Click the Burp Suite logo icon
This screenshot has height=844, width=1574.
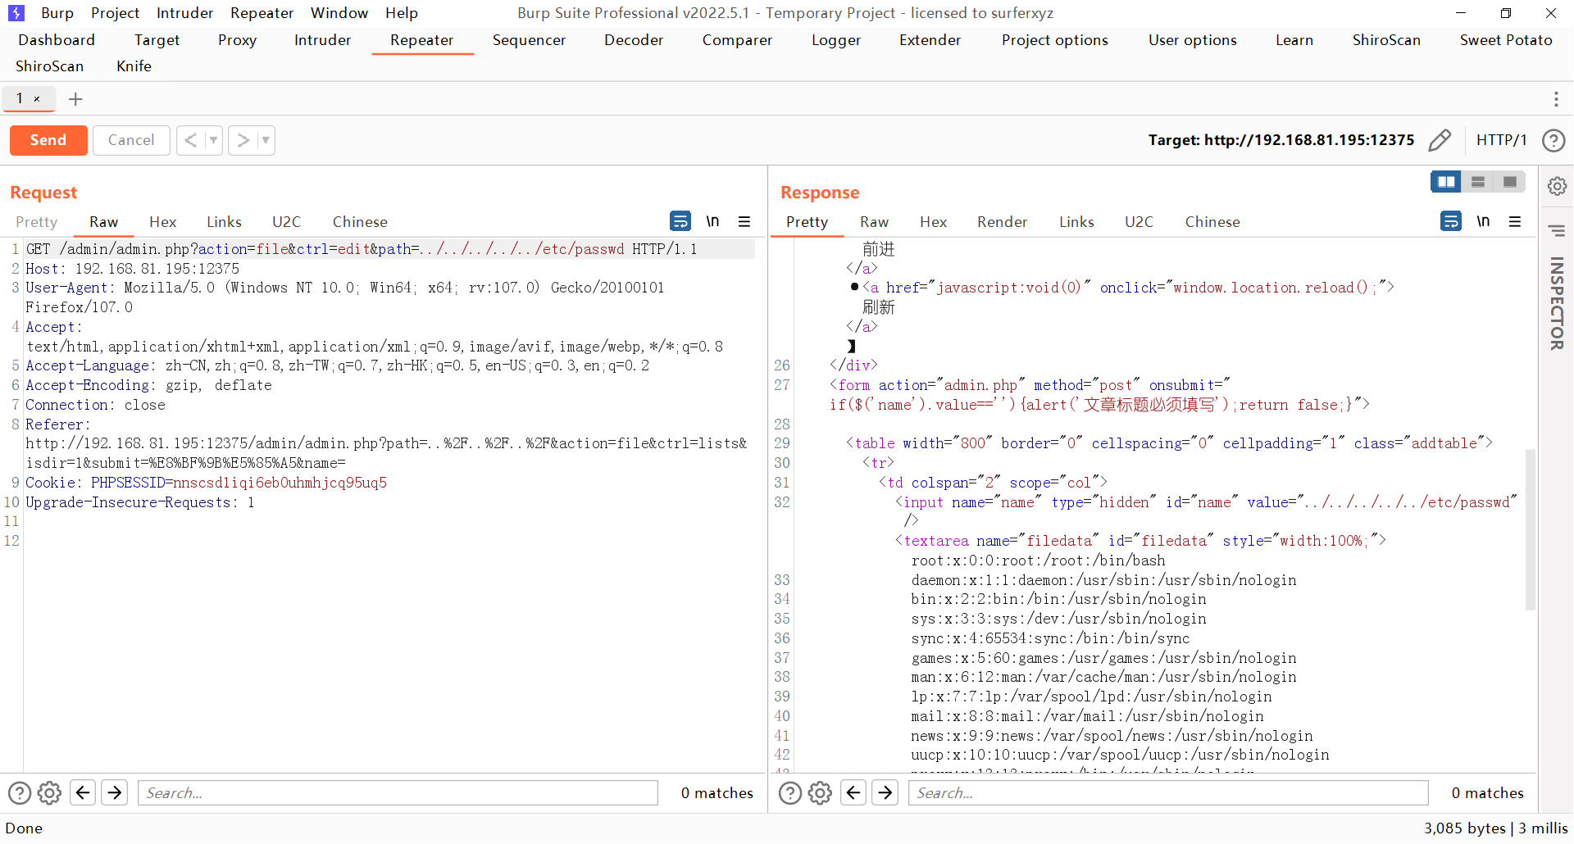click(16, 13)
